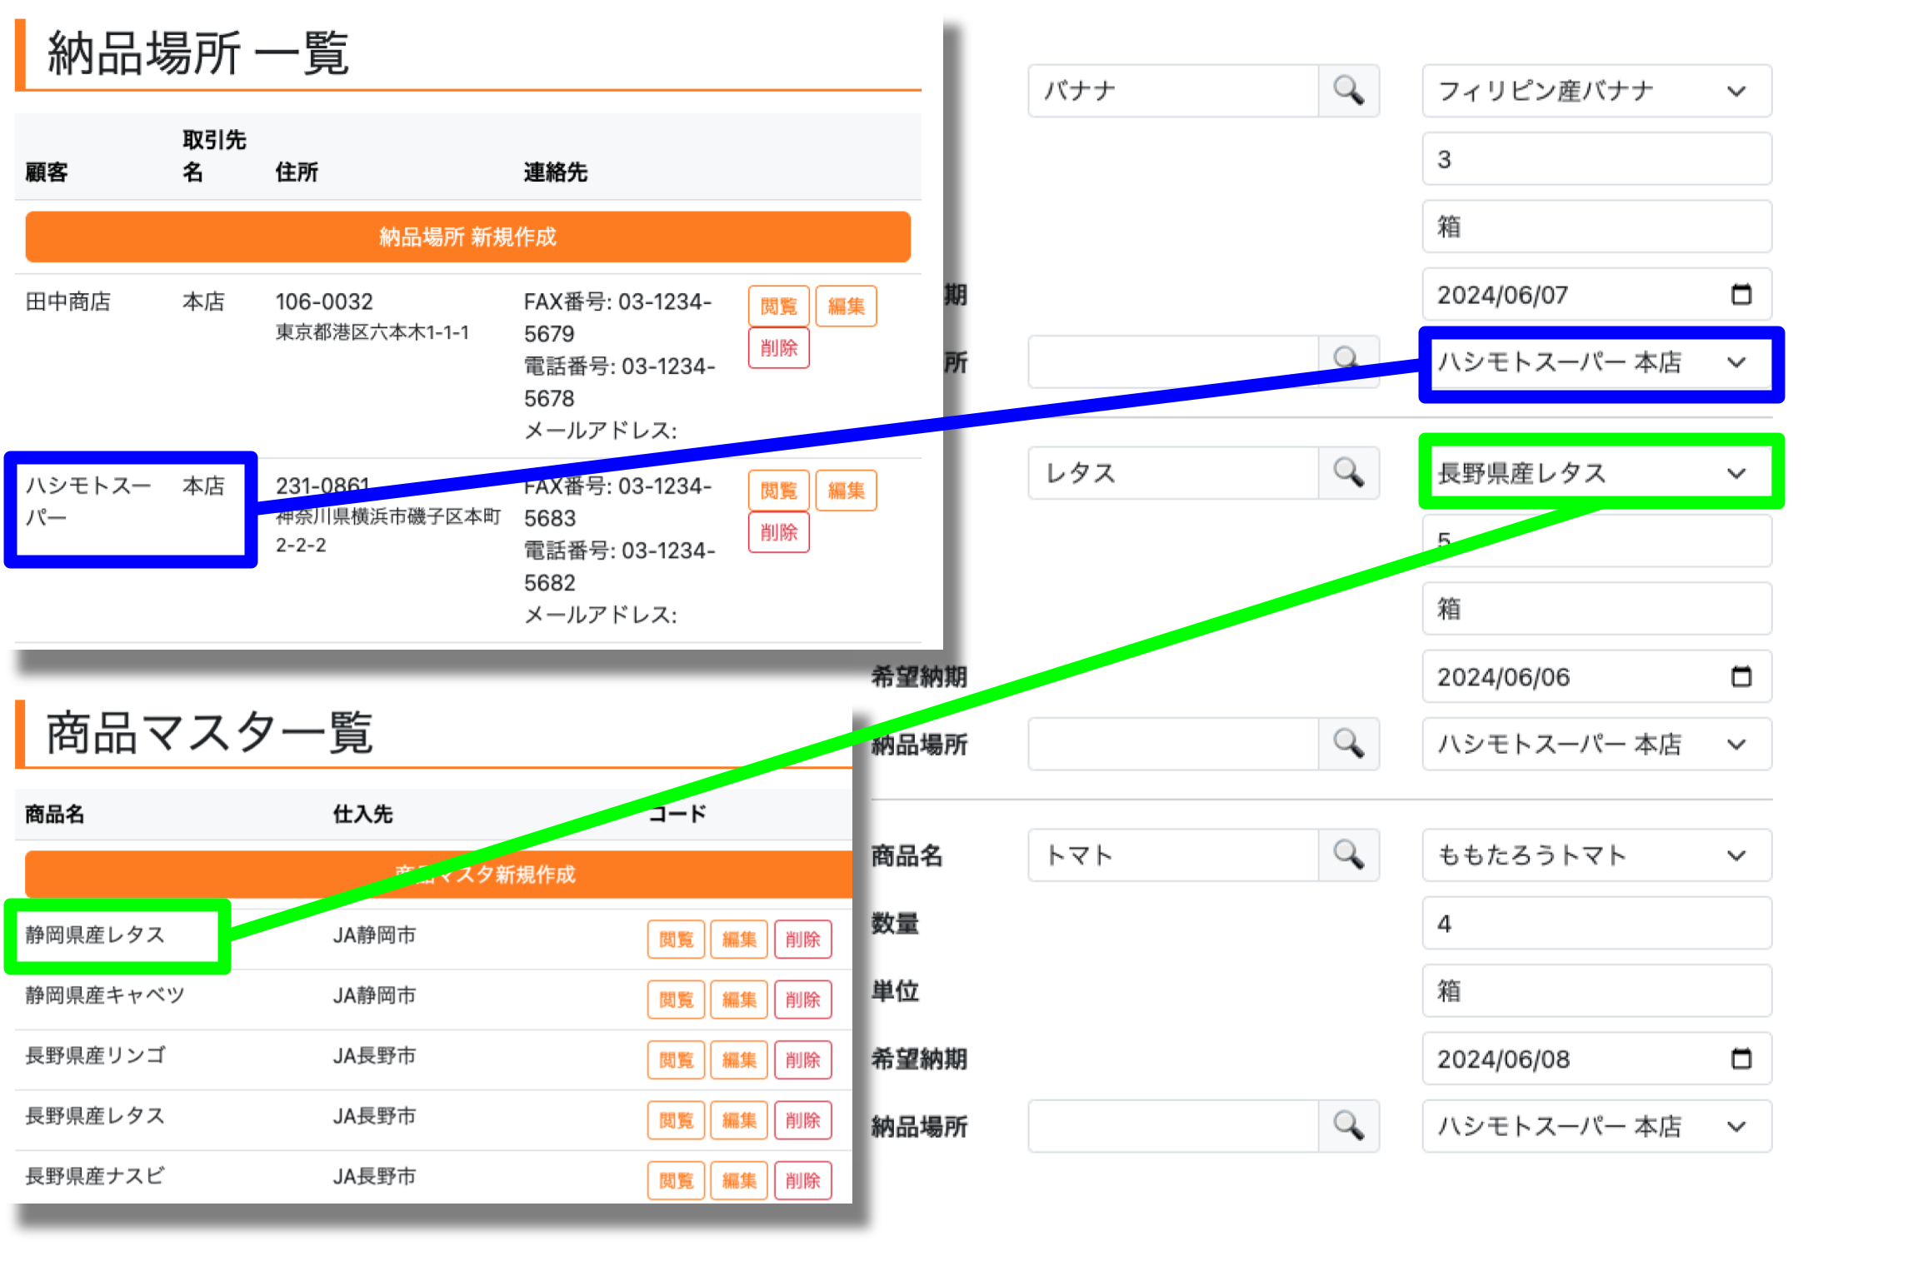Click 閲覧 for 静岡県産キャベツ product
This screenshot has width=1923, height=1261.
coord(676,999)
